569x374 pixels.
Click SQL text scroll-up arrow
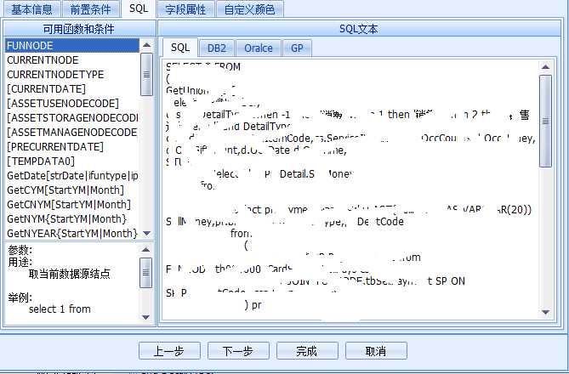coord(545,67)
